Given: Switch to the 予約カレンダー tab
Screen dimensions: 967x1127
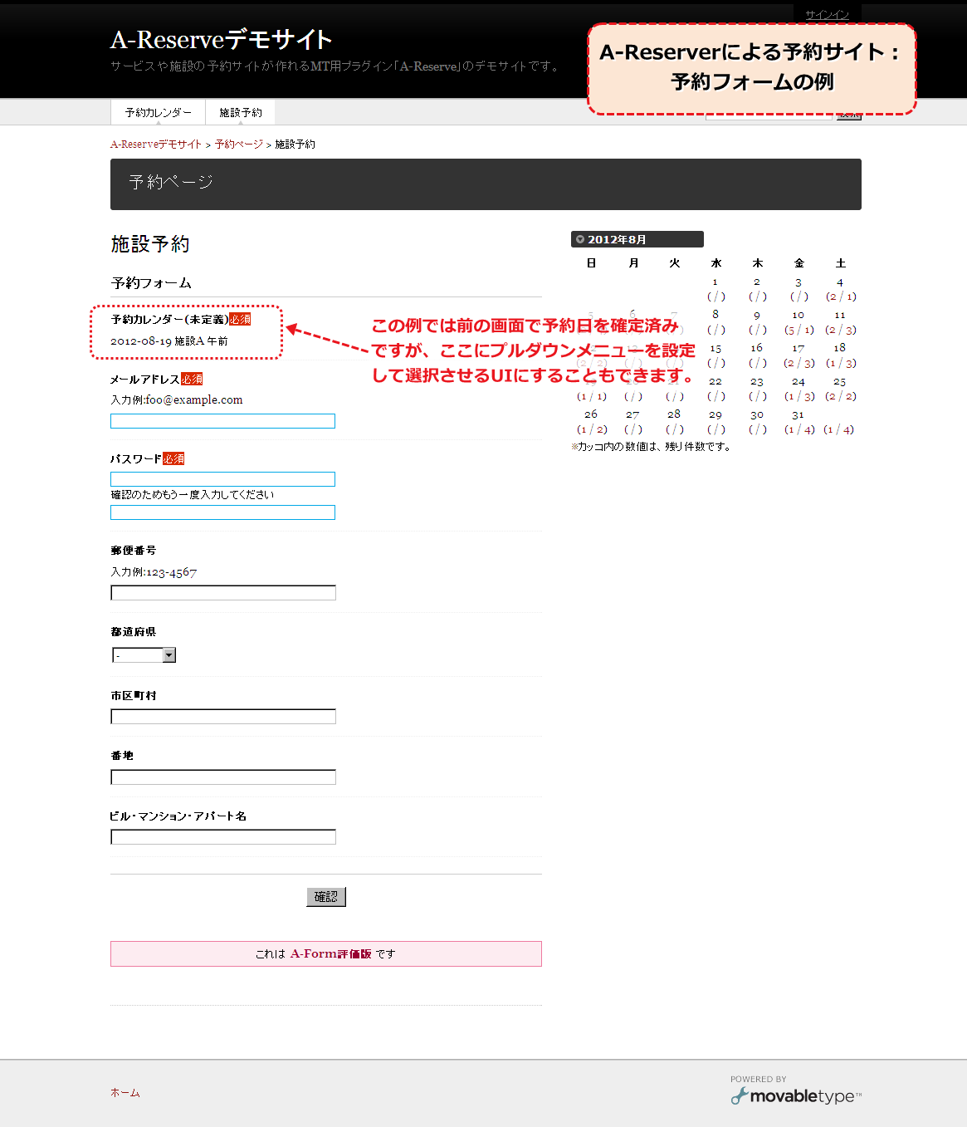Looking at the screenshot, I should pyautogui.click(x=158, y=112).
